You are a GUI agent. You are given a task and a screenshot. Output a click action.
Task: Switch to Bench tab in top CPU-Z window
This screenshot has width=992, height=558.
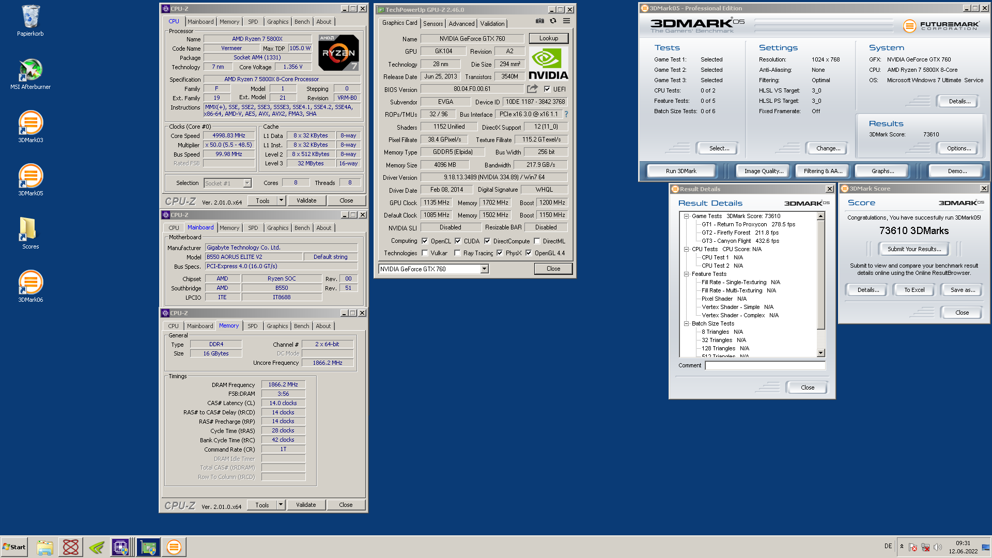pos(302,22)
